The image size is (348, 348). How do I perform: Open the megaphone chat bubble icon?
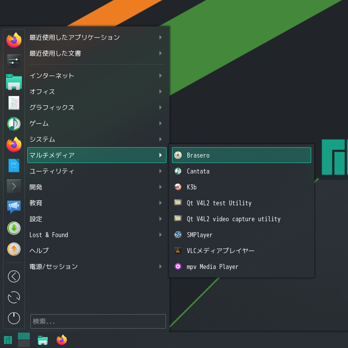coord(14,207)
